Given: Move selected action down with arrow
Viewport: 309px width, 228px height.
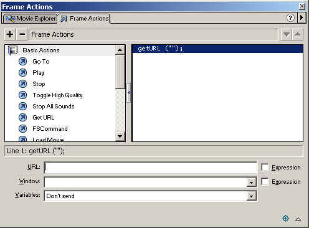Looking at the screenshot, I should [x=287, y=34].
